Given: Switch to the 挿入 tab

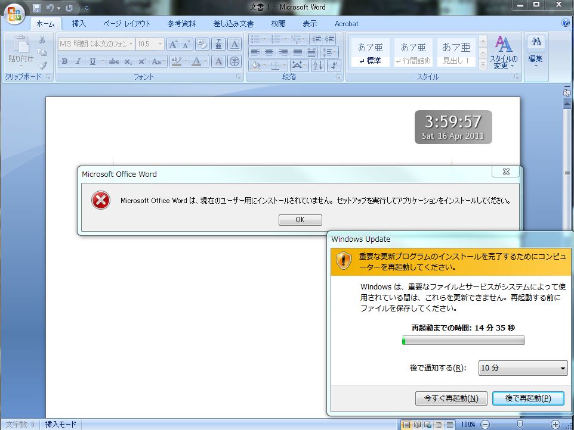Looking at the screenshot, I should pyautogui.click(x=79, y=24).
